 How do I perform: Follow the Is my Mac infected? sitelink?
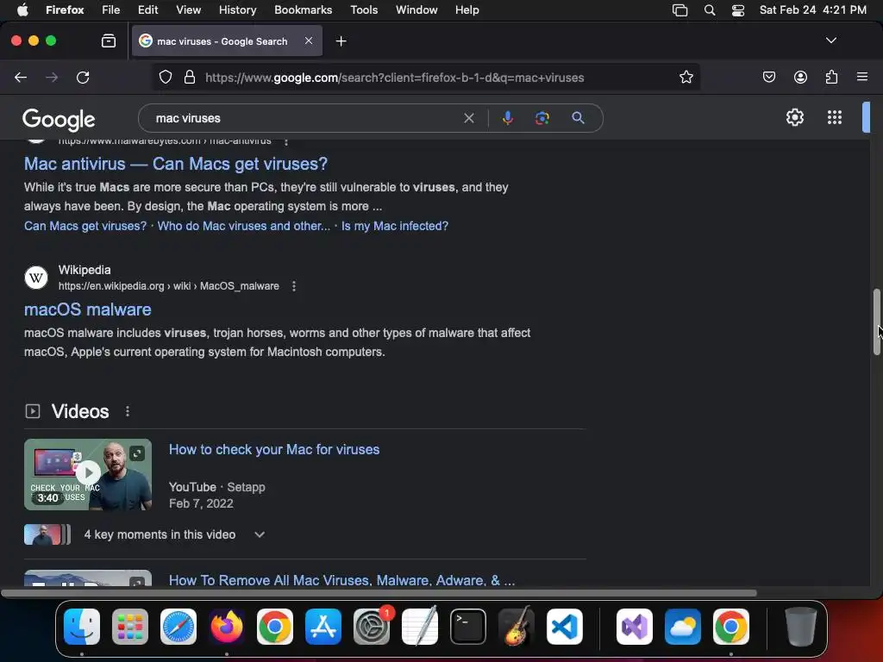(x=395, y=226)
